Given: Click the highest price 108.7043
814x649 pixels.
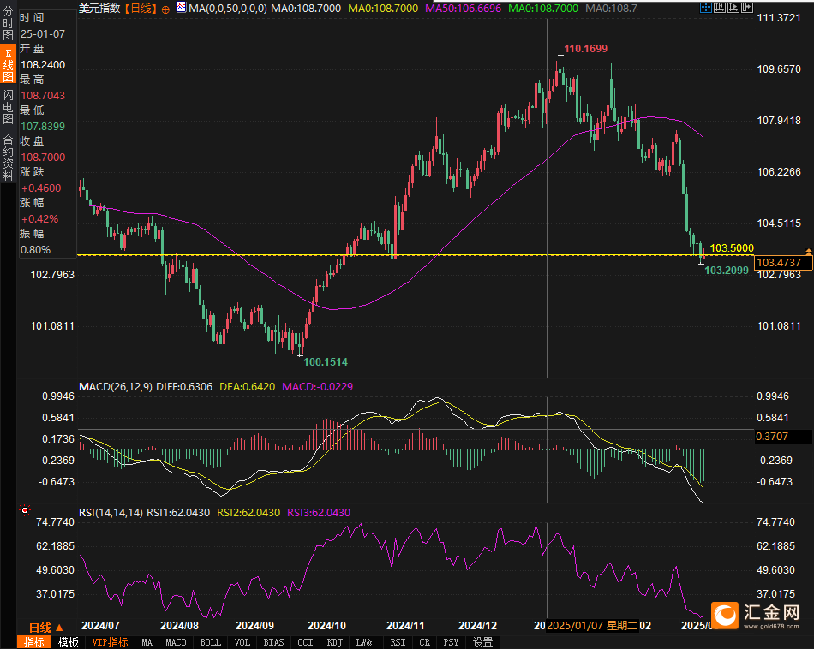Looking at the screenshot, I should pos(43,95).
